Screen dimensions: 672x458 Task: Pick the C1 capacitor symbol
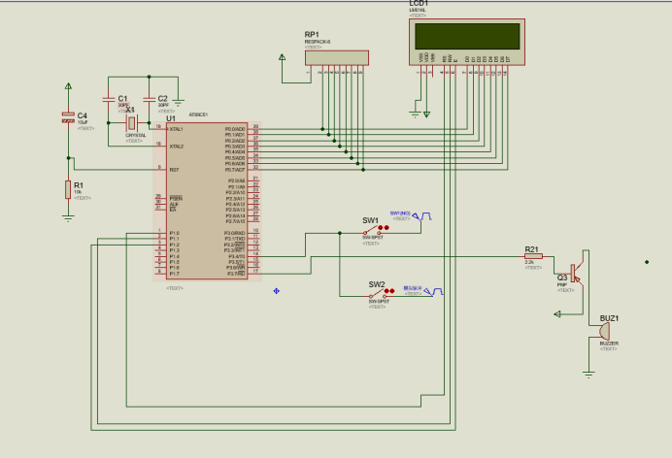[109, 99]
